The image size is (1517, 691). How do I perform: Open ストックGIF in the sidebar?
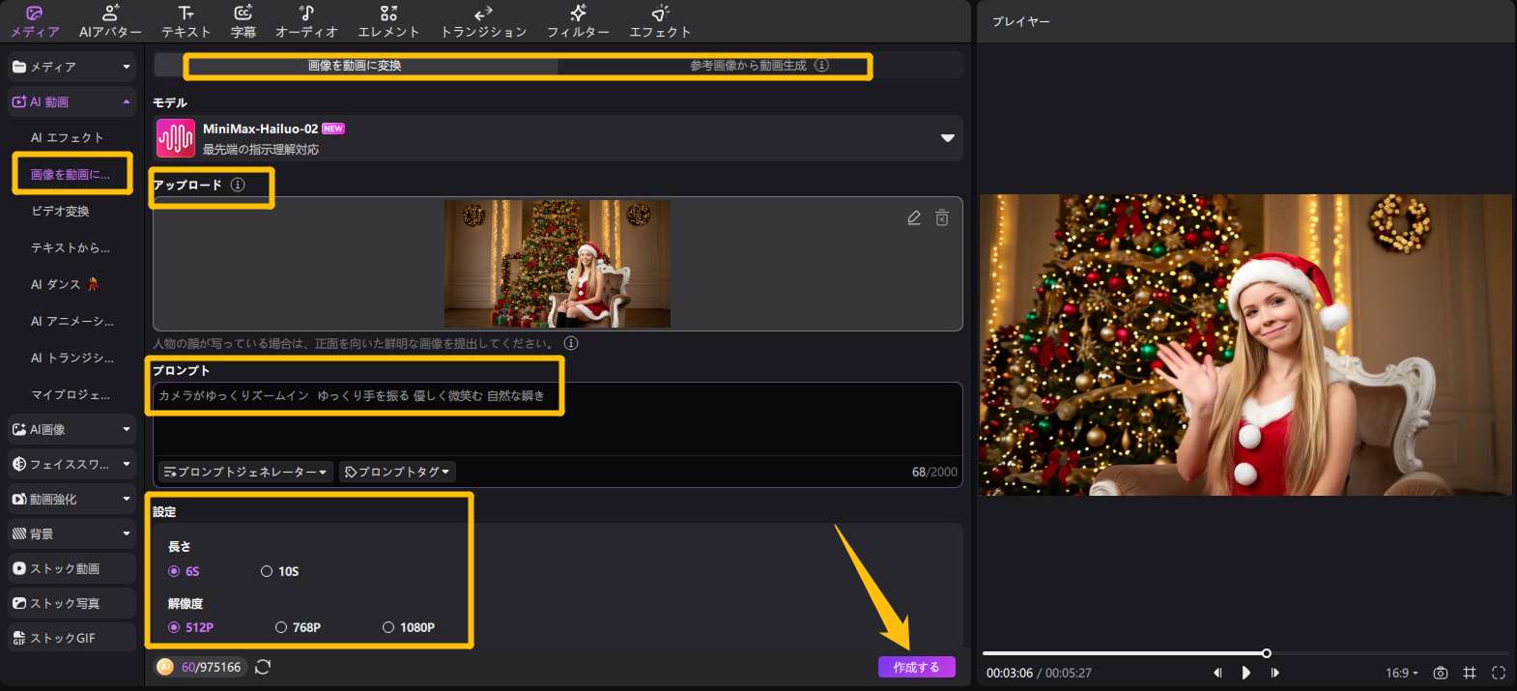point(72,638)
